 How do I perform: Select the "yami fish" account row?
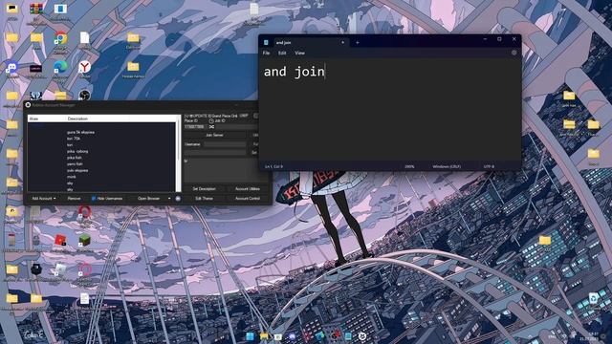click(101, 164)
